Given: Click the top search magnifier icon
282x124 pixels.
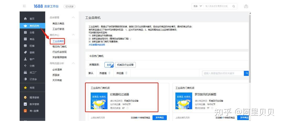Looking at the screenshot, I should [x=234, y=6].
